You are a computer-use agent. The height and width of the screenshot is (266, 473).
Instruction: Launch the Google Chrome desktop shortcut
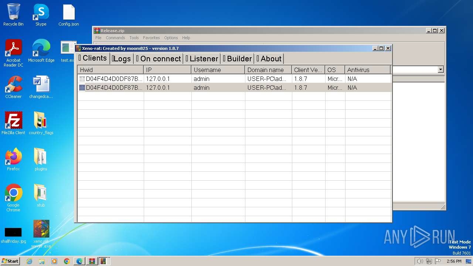13,198
